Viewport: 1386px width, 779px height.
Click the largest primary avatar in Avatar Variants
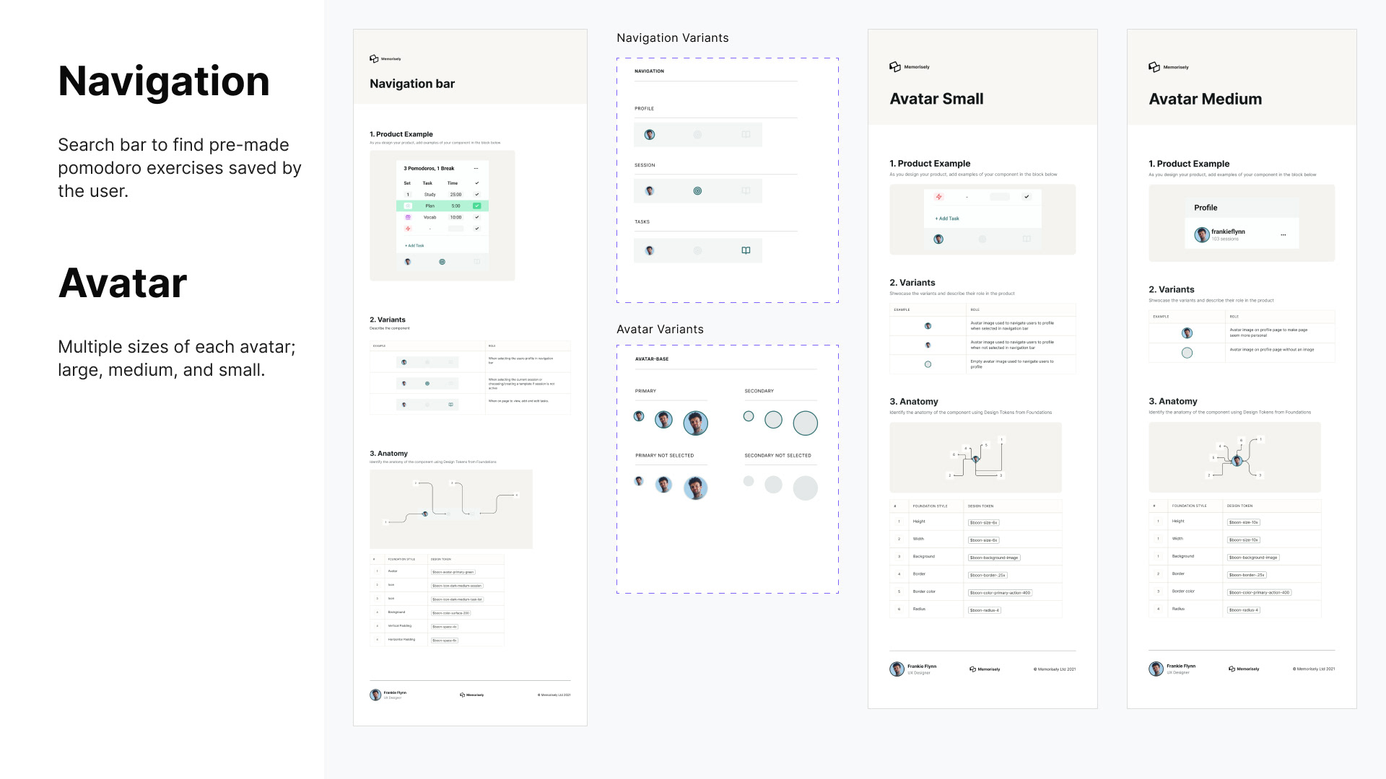coord(695,423)
